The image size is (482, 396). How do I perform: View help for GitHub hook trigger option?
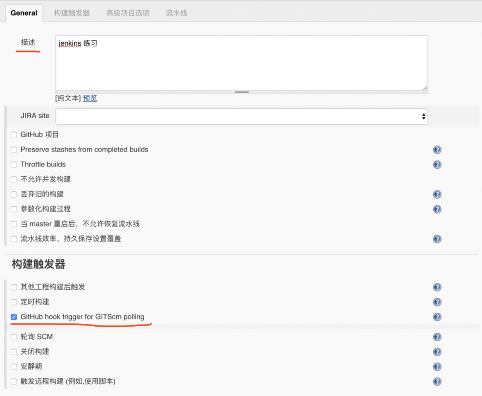click(437, 317)
